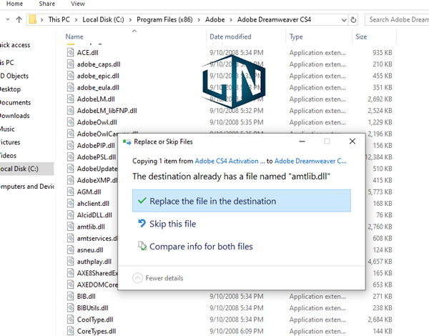The height and width of the screenshot is (336, 429).
Task: Click the AdobeOwl.dll file icon
Action: coord(70,122)
